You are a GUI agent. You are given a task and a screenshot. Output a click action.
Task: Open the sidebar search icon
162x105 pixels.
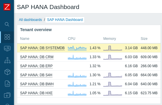(7, 24)
